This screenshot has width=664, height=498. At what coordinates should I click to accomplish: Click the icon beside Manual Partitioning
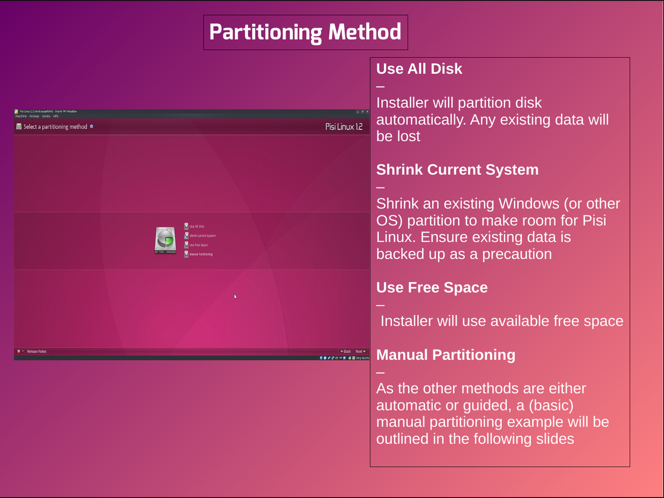point(186,254)
